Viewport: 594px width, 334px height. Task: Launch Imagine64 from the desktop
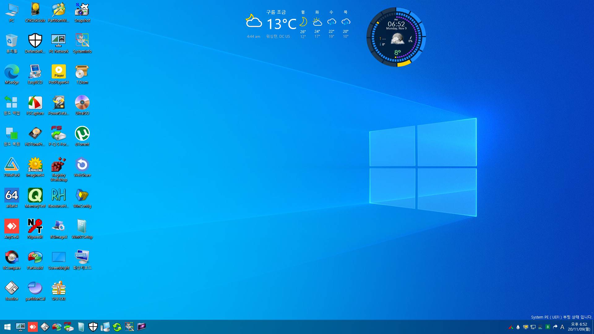(35, 167)
